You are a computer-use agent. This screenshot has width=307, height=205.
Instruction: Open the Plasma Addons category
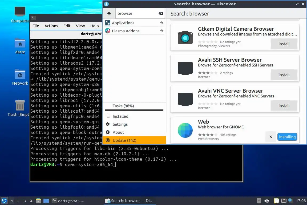(135, 31)
